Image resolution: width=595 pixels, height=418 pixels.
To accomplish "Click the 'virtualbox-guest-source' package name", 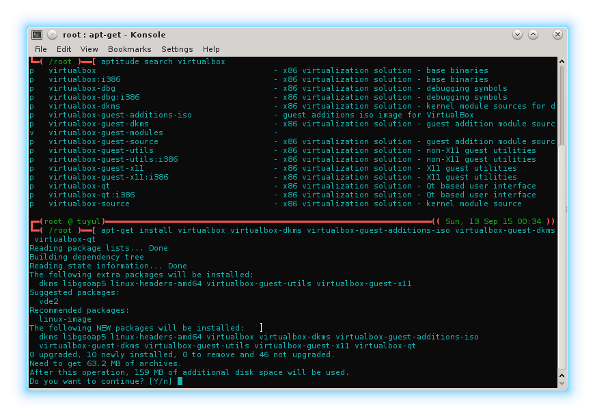I will pyautogui.click(x=103, y=141).
